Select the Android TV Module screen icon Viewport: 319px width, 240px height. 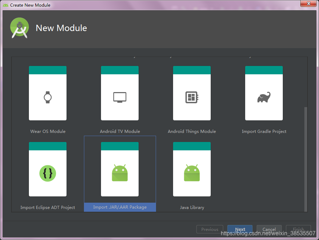click(x=120, y=97)
